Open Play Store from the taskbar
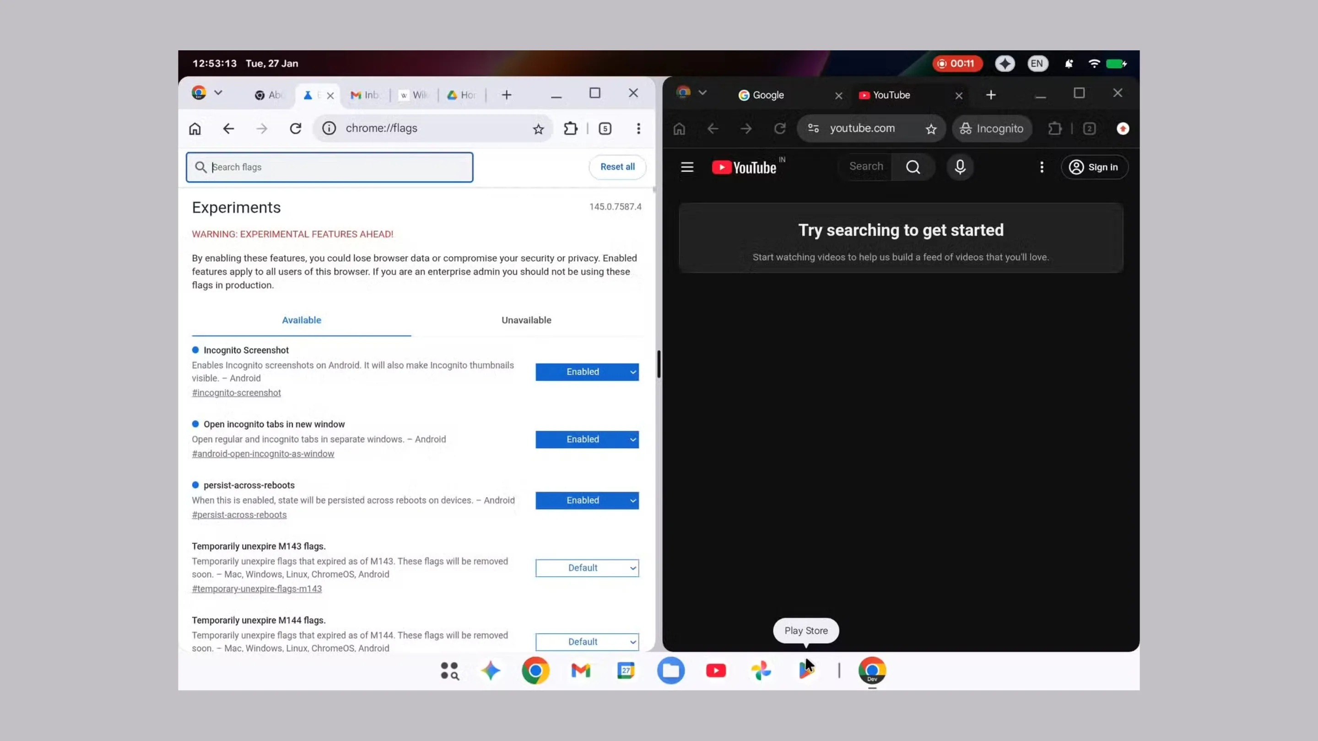 [806, 670]
